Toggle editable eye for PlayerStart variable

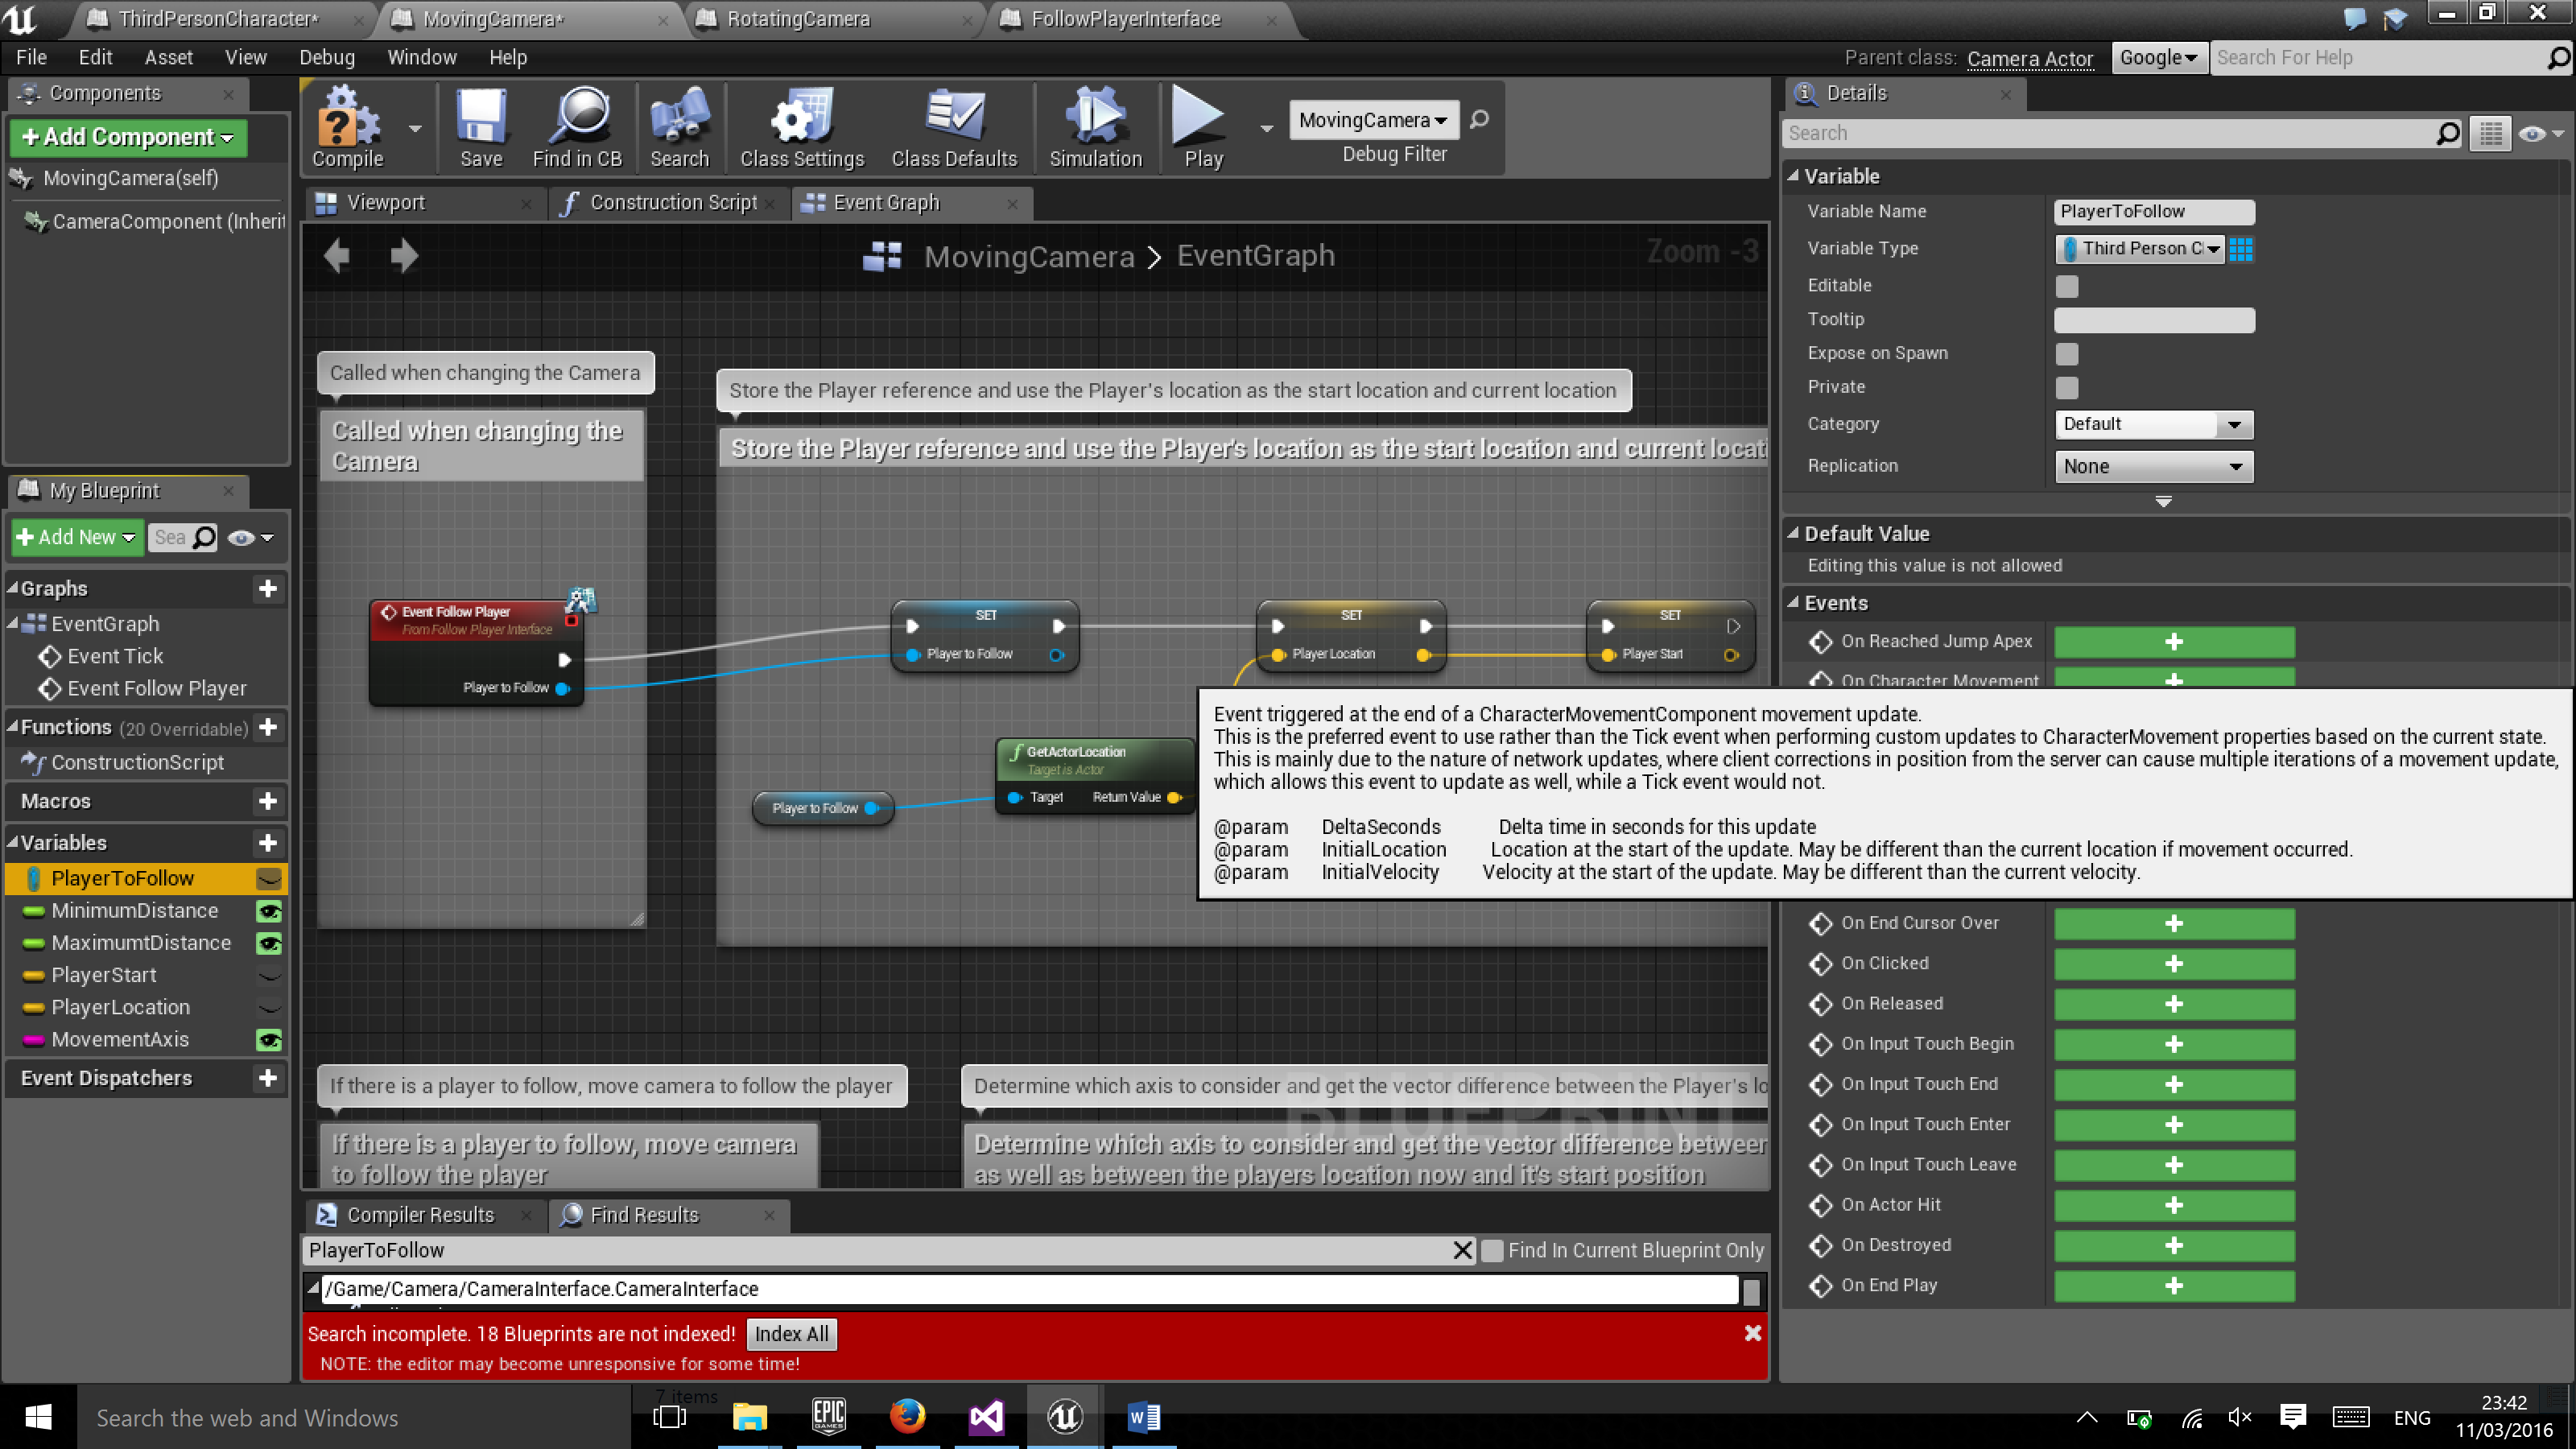(x=268, y=976)
